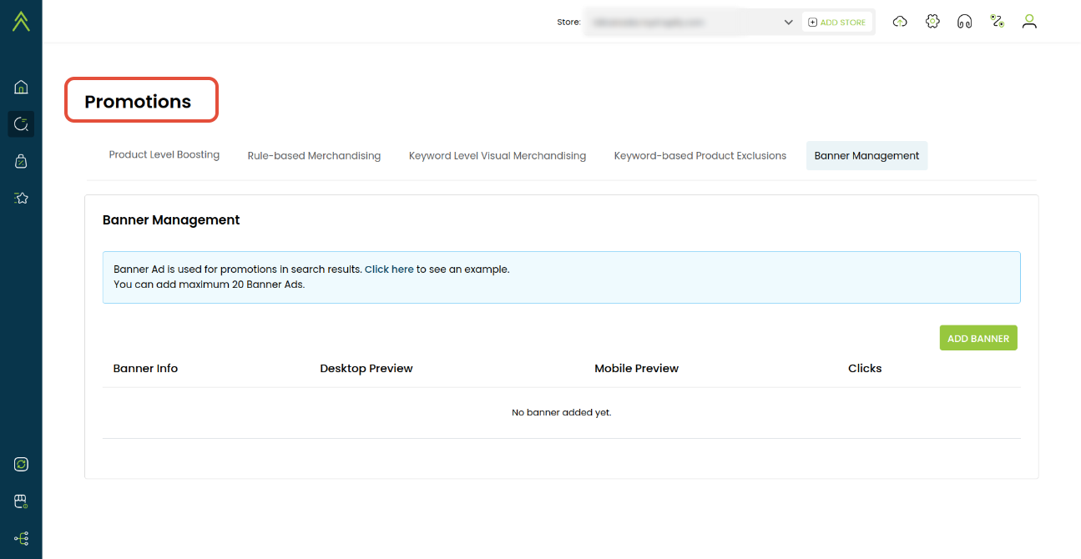Open settings via the gear icon
This screenshot has width=1081, height=559.
932,22
